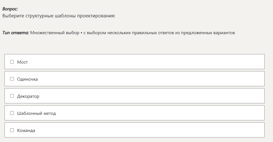Click the Вопрос heading

coord(10,9)
